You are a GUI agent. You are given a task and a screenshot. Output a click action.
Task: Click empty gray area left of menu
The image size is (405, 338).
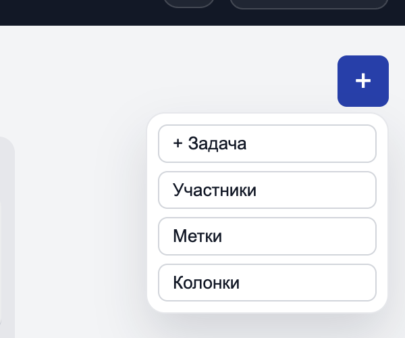coord(81,203)
